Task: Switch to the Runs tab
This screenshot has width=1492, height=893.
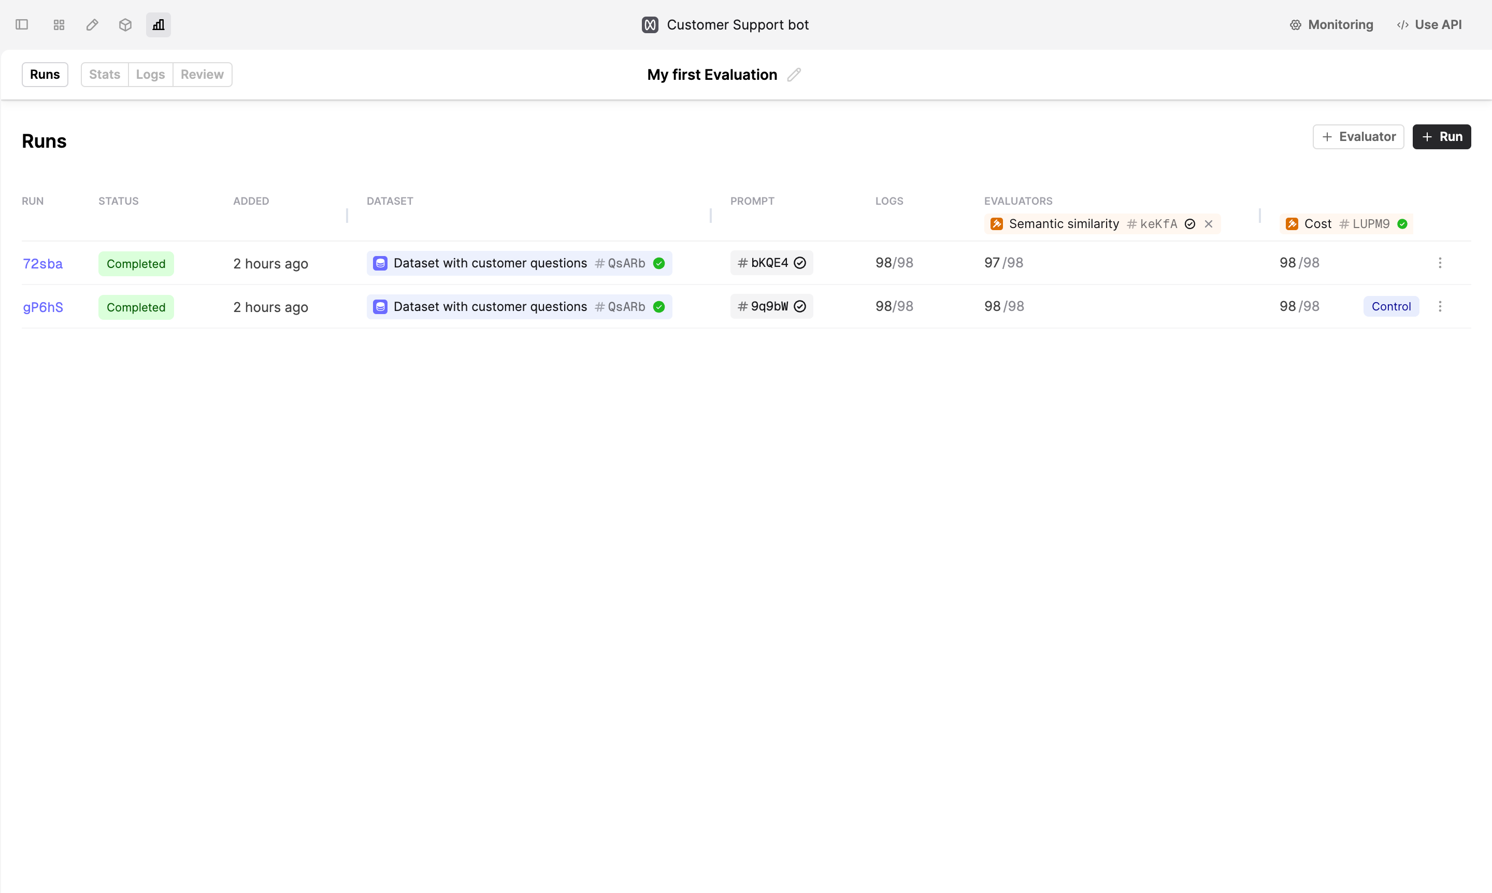Action: [45, 75]
